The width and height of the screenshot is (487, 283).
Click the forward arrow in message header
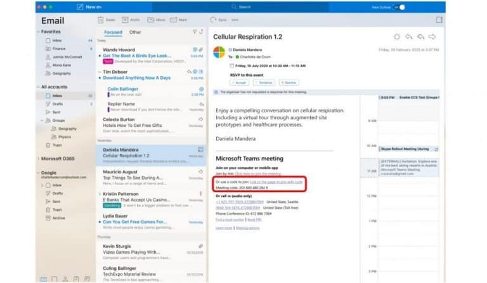[432, 37]
